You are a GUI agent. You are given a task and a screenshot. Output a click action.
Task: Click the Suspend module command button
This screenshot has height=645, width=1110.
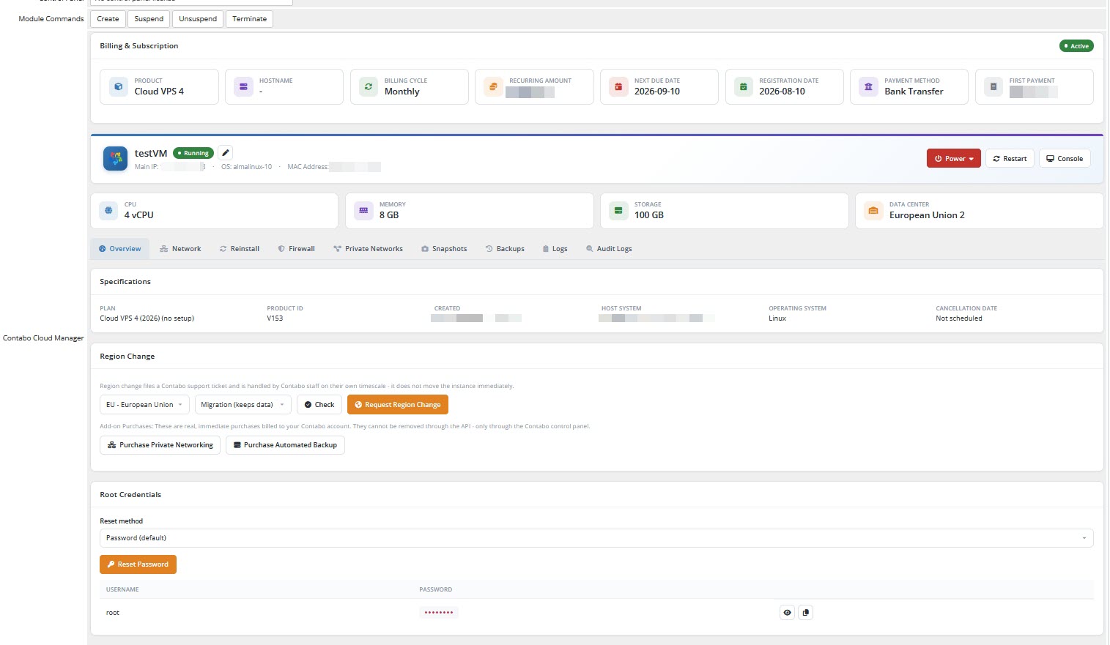pyautogui.click(x=149, y=19)
